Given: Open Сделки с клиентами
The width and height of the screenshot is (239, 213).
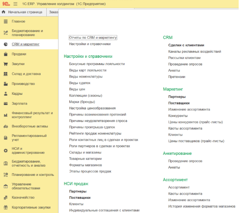Looking at the screenshot, I should [186, 45].
